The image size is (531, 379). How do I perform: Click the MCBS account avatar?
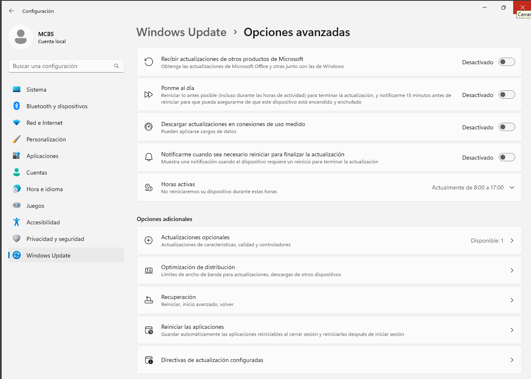(21, 37)
